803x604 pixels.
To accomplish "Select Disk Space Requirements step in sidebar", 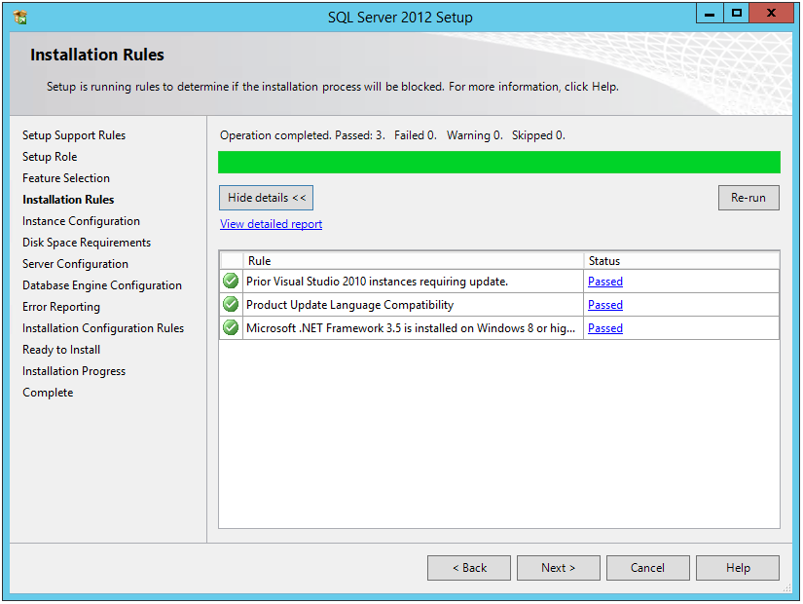I will (x=87, y=243).
